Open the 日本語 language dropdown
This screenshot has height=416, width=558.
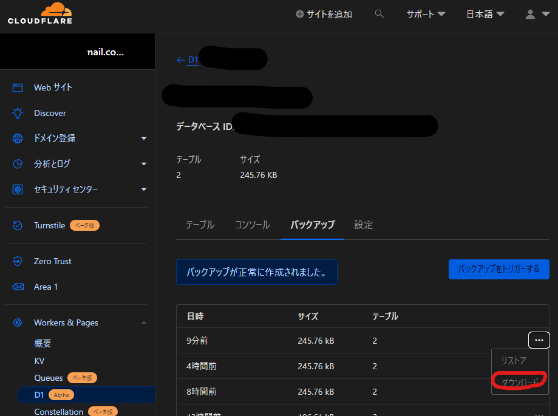point(485,14)
